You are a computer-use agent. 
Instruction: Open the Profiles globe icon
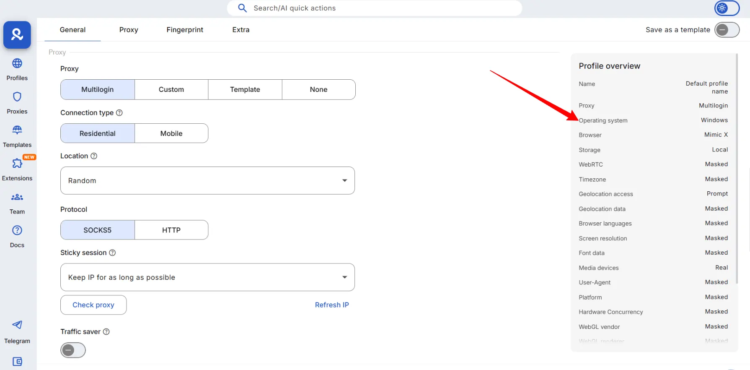[17, 63]
